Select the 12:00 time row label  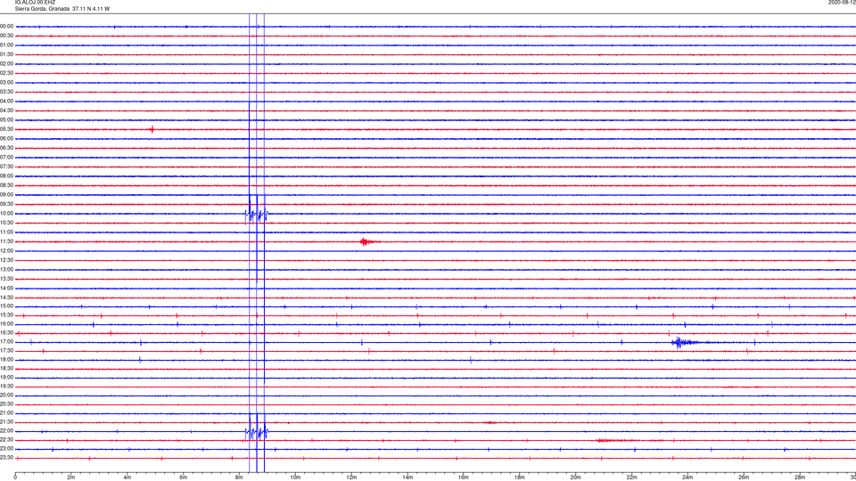(6, 251)
